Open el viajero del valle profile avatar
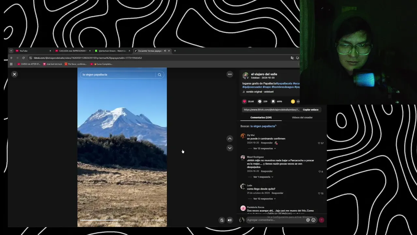417x235 pixels. click(245, 76)
